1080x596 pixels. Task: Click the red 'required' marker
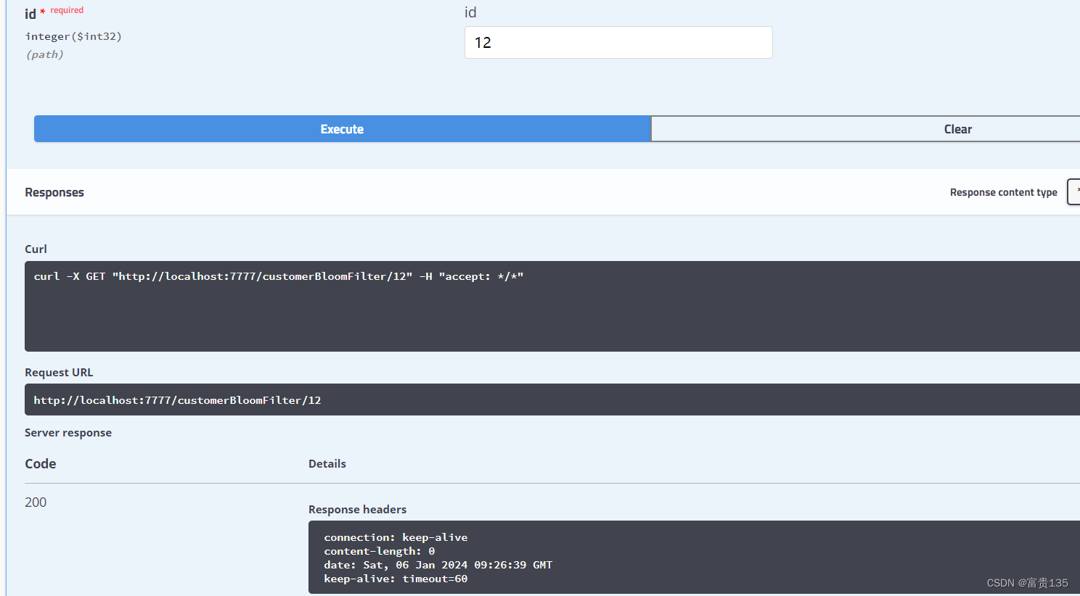pyautogui.click(x=67, y=10)
